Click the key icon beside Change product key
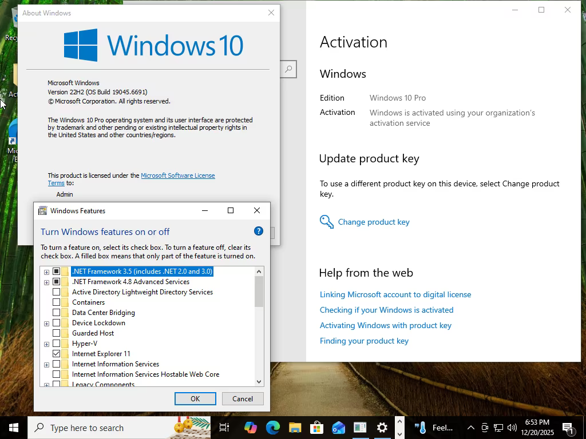Screen dimensions: 586x439 327,222
